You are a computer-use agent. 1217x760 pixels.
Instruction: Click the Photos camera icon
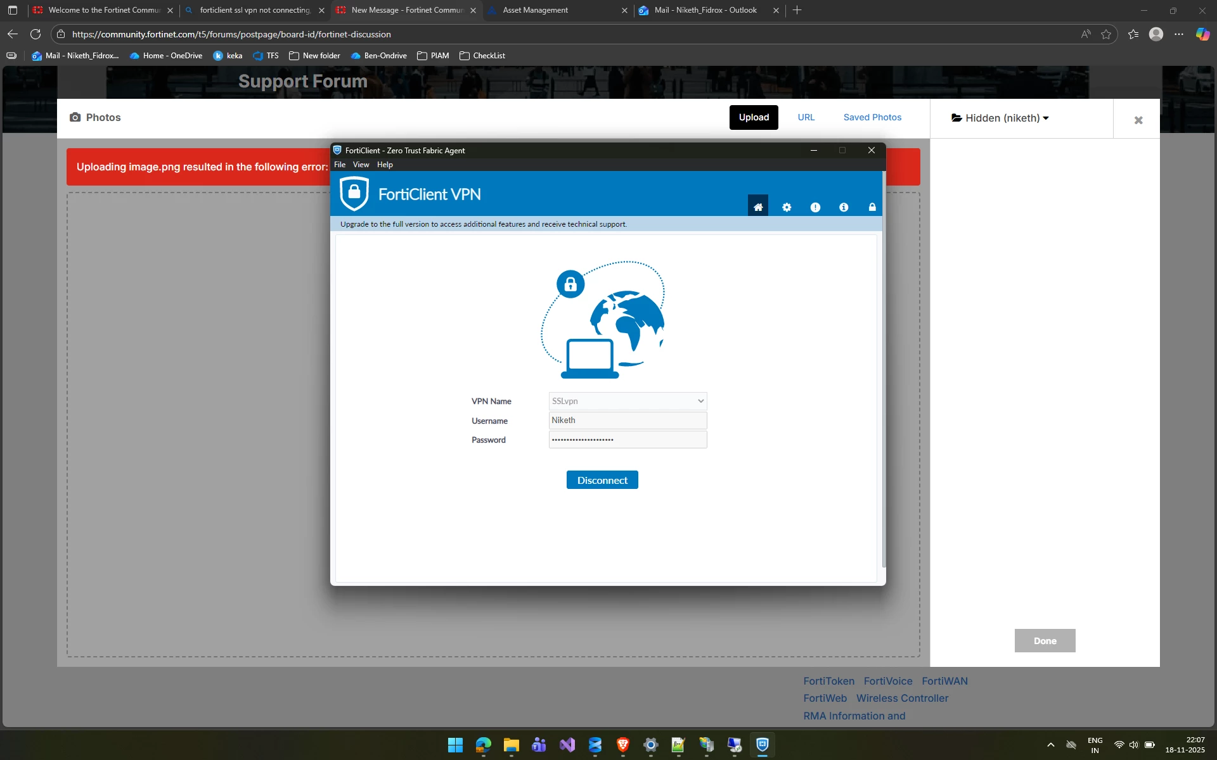[75, 117]
